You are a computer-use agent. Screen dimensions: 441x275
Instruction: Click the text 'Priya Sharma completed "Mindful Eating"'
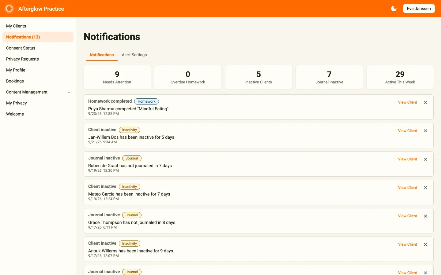coord(128,109)
